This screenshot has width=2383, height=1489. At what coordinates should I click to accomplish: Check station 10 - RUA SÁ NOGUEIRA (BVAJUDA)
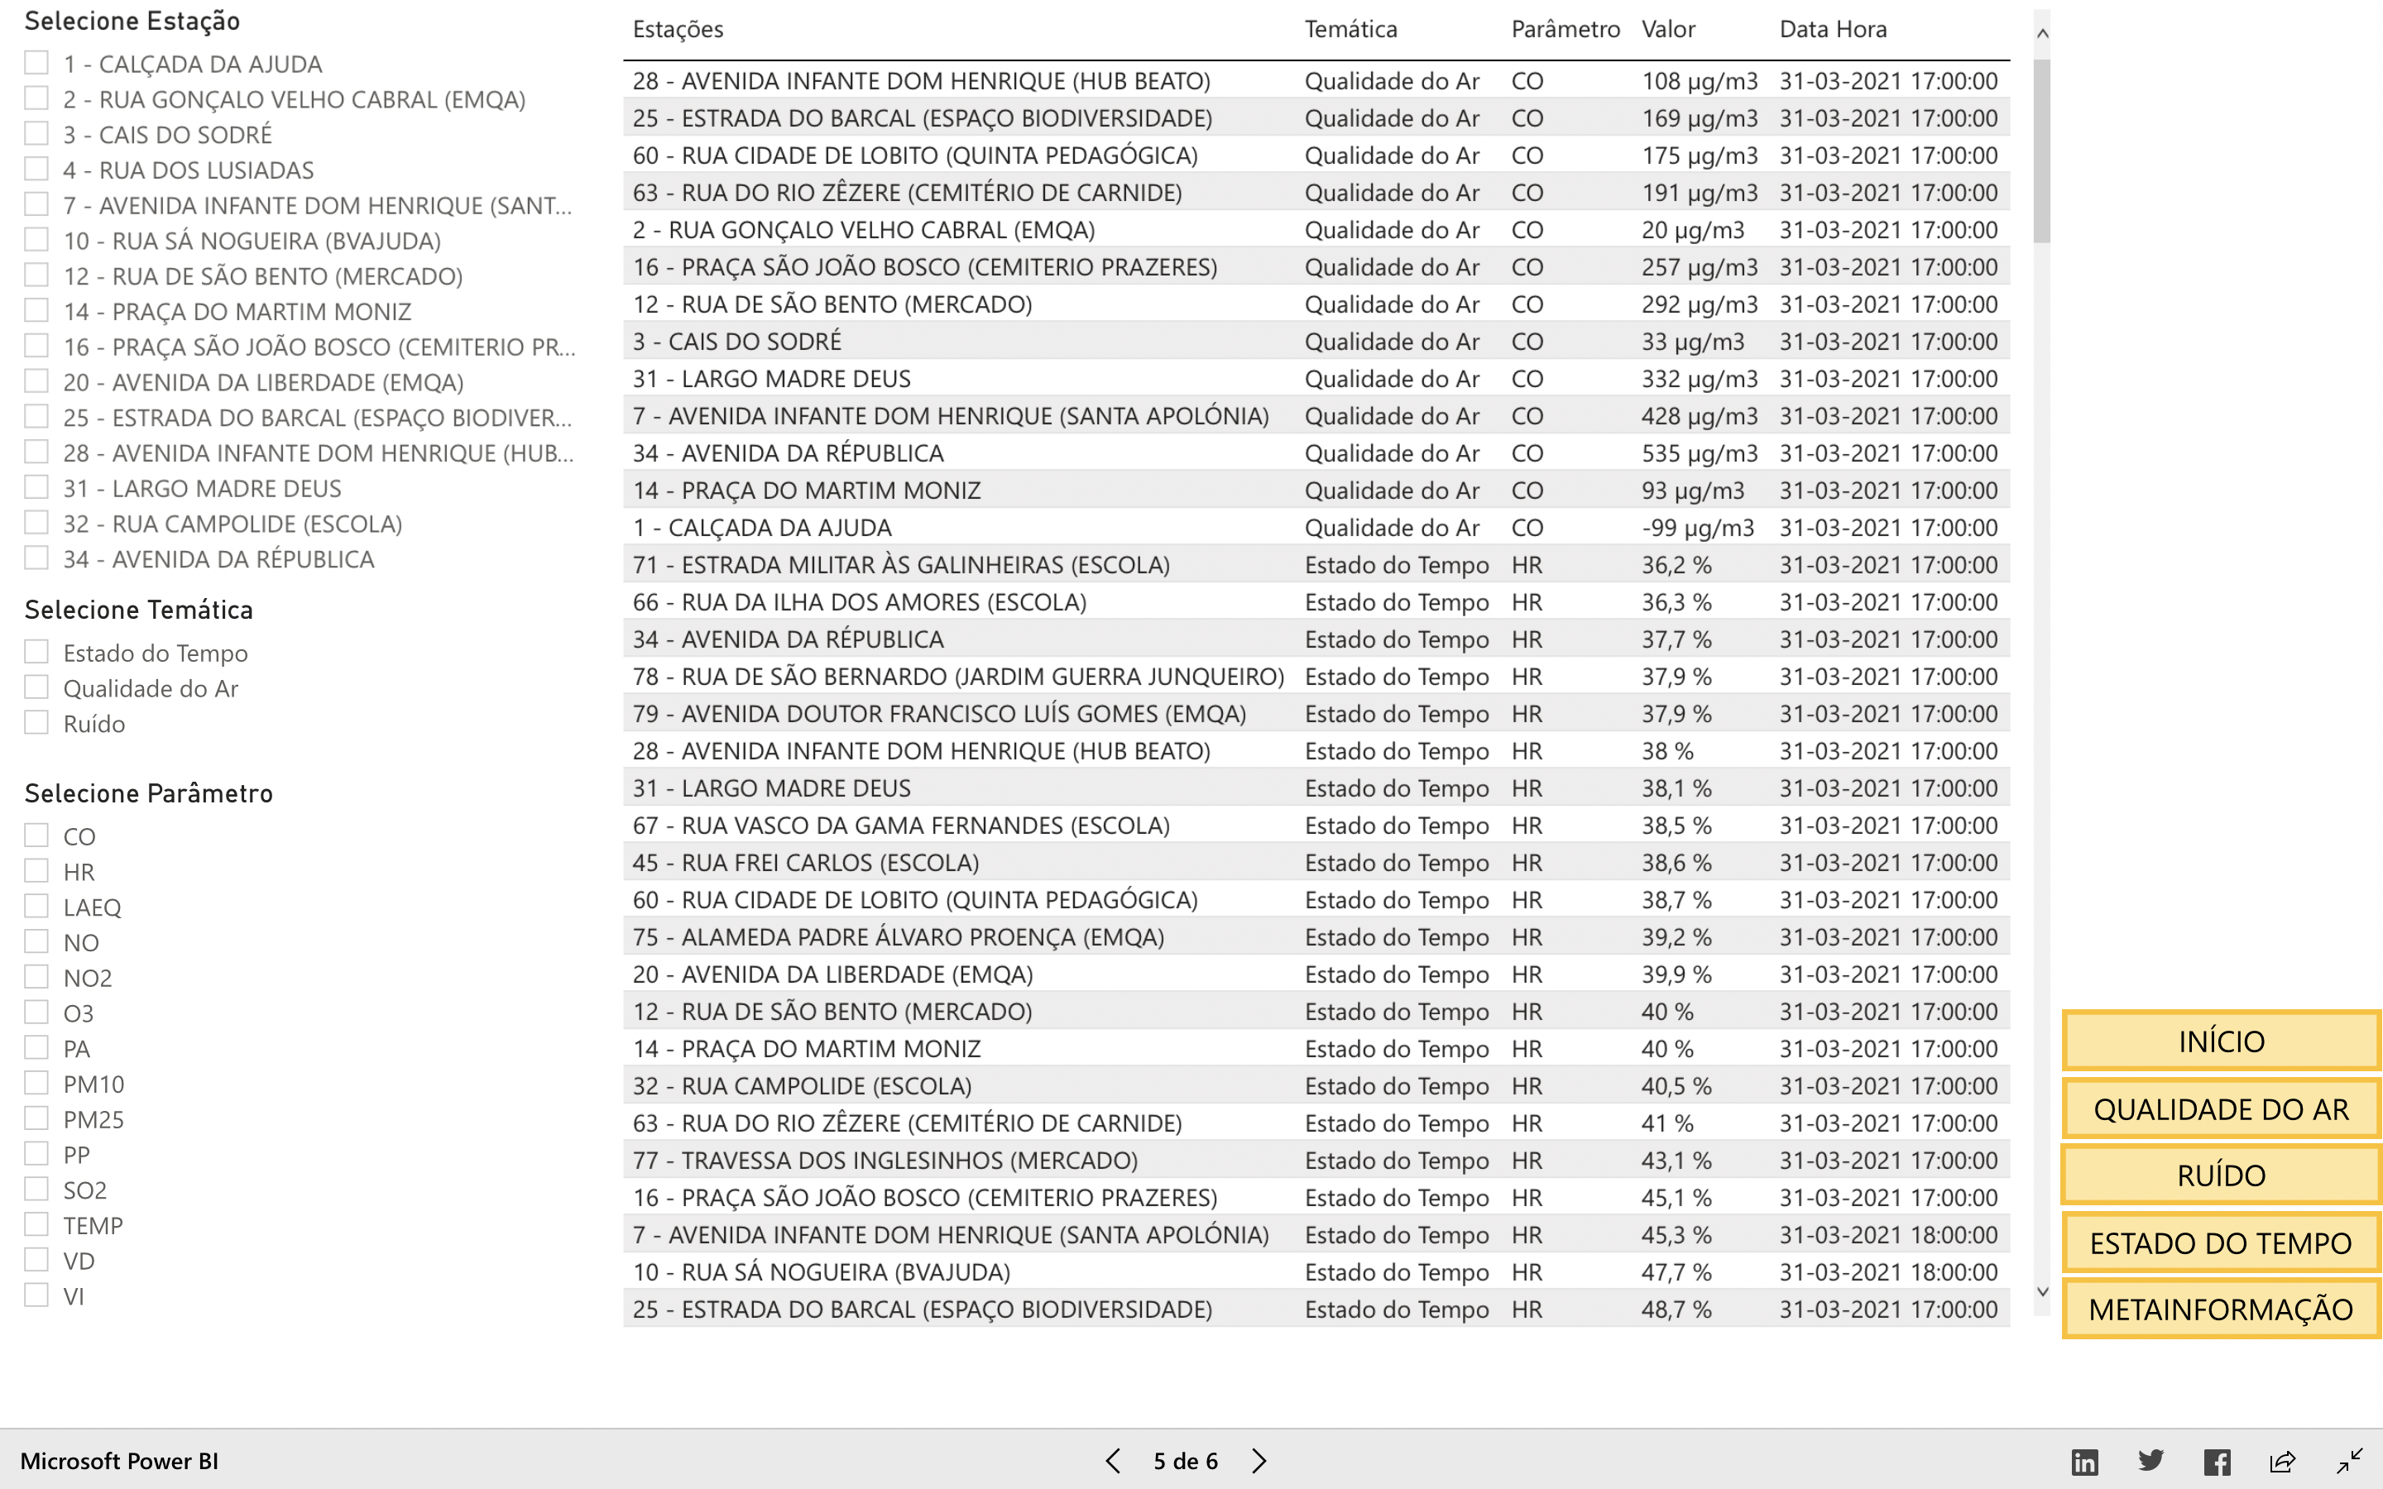pos(36,240)
